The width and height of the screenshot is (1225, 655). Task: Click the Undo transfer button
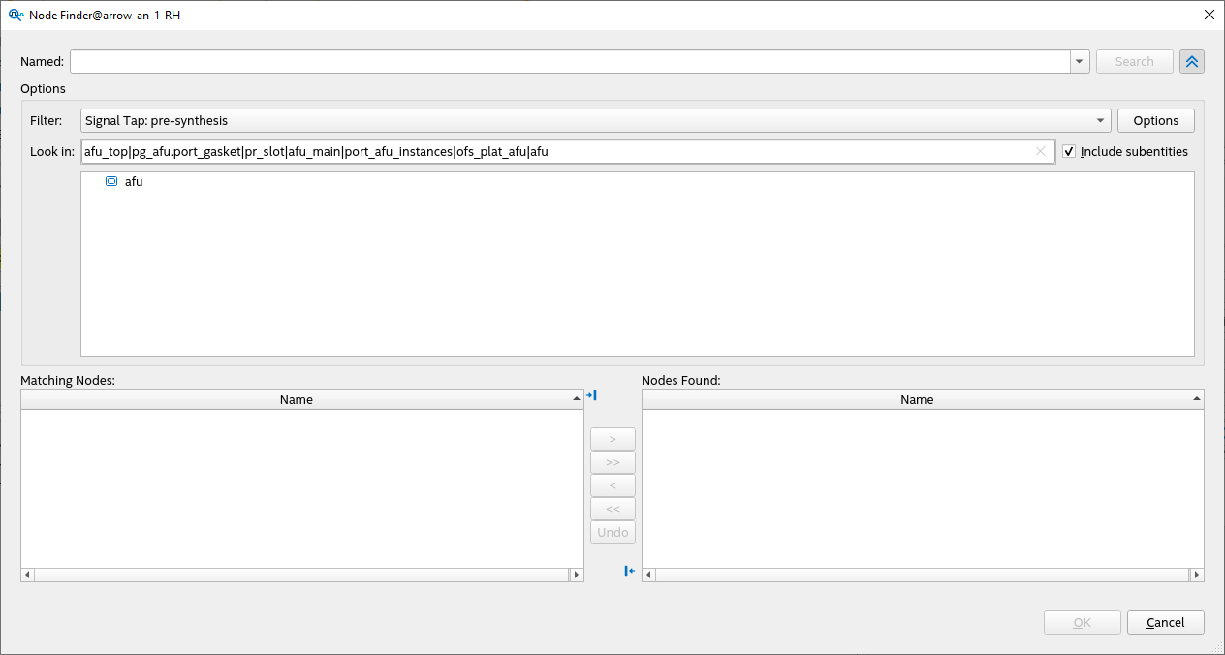coord(612,531)
